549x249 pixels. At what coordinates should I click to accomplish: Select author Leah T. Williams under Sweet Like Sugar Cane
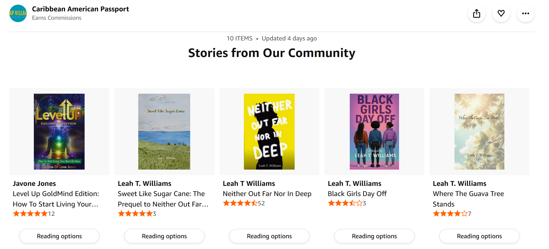144,183
